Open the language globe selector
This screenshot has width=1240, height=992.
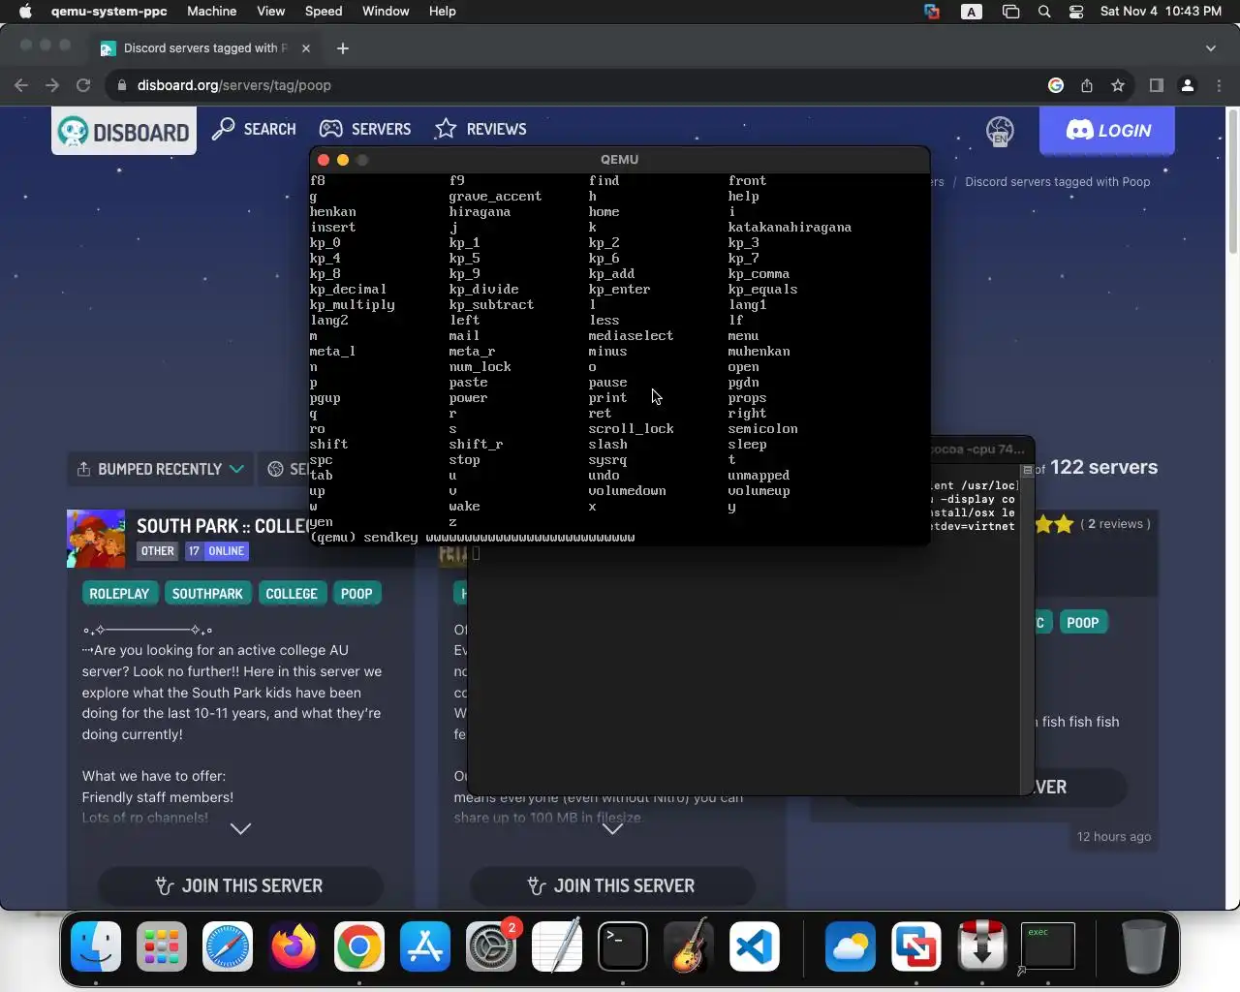point(1000,131)
